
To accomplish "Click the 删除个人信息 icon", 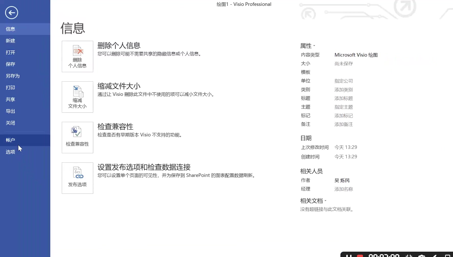I will (77, 56).
